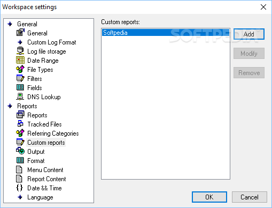Open the Custom Log Format page
The height and width of the screenshot is (208, 272).
52,42
